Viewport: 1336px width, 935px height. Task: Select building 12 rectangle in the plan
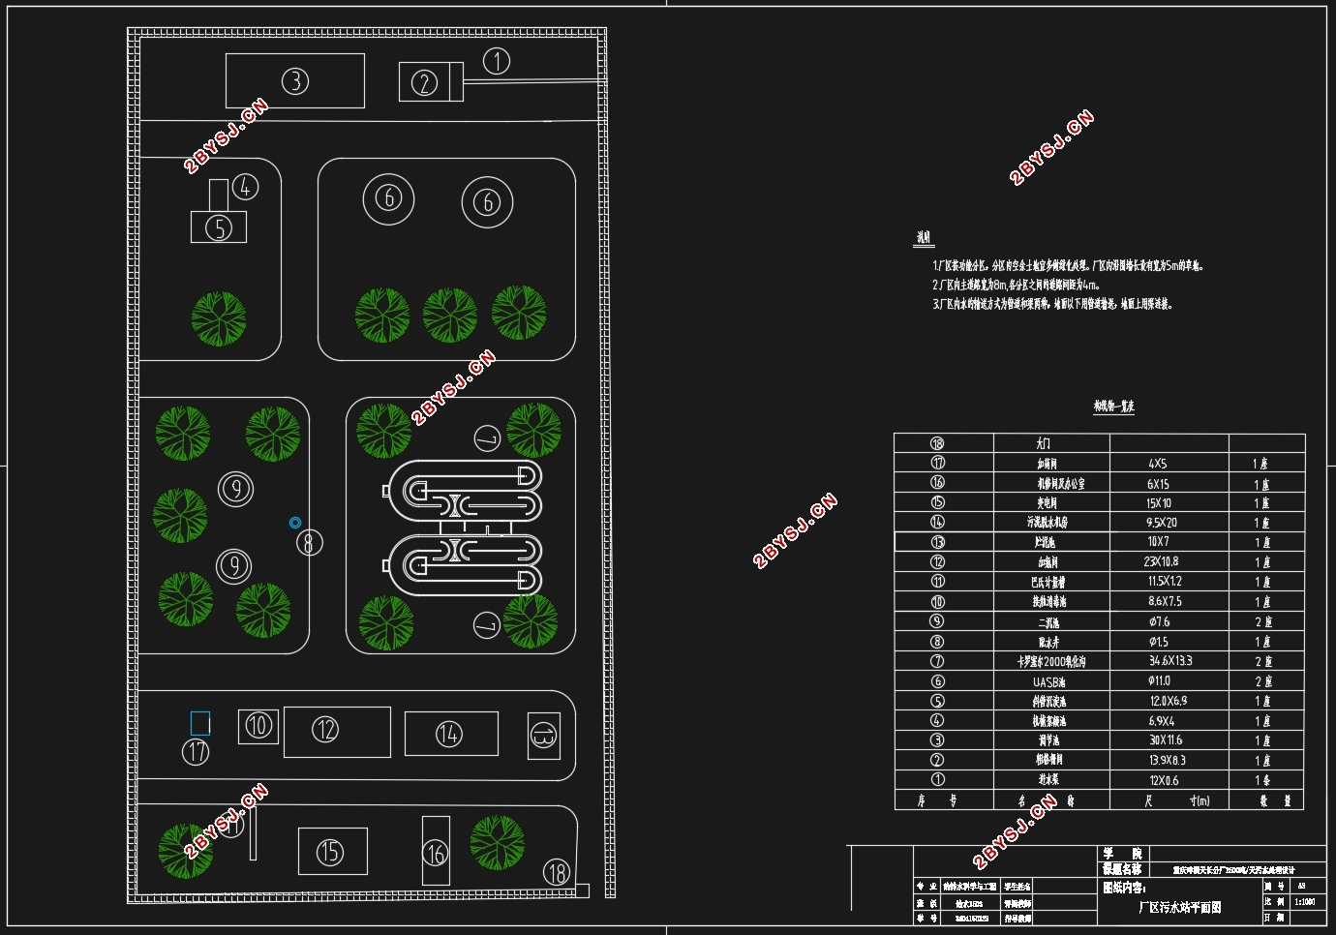click(337, 732)
